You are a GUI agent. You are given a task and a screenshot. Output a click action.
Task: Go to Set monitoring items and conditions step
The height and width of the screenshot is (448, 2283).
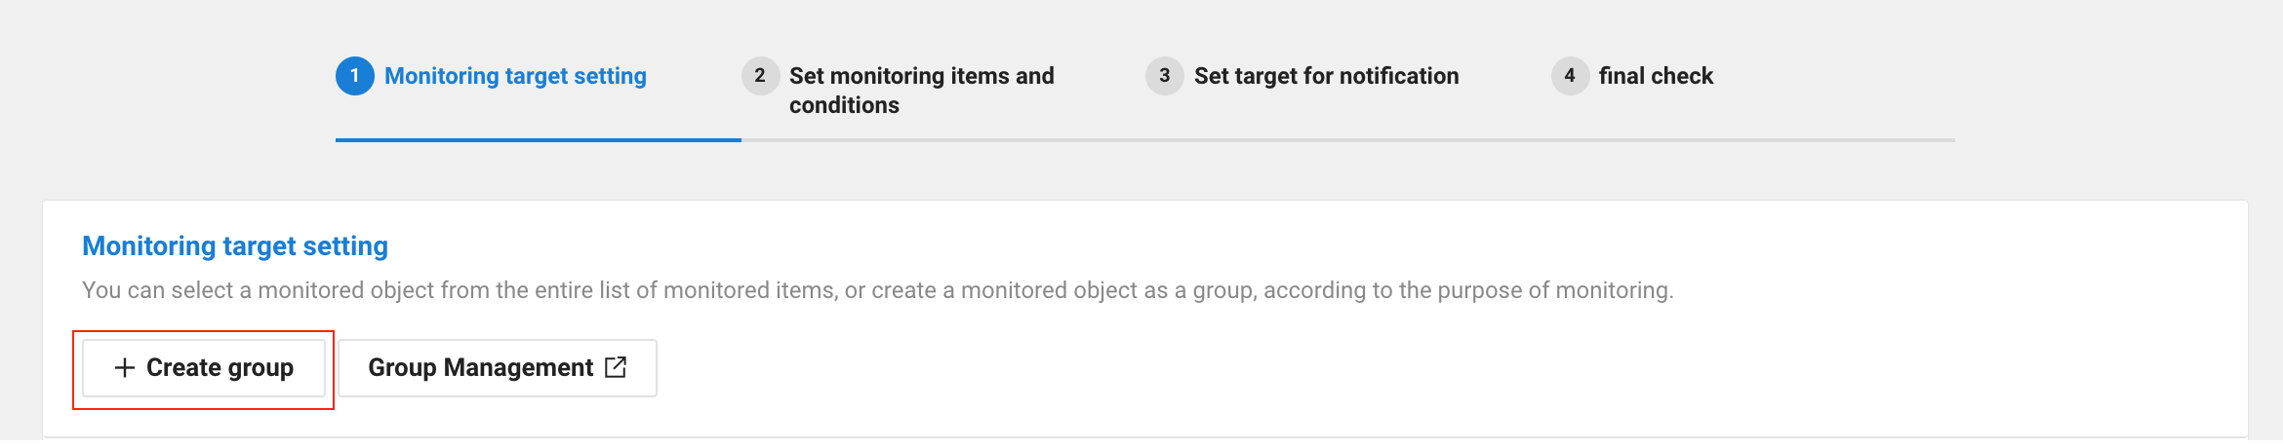coord(921,76)
